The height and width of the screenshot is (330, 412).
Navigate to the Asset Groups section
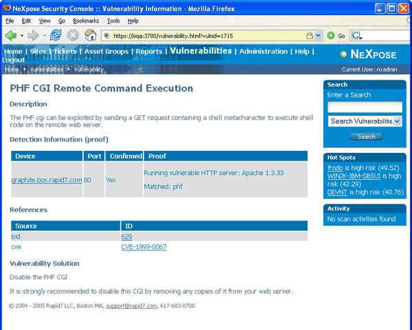pyautogui.click(x=106, y=51)
